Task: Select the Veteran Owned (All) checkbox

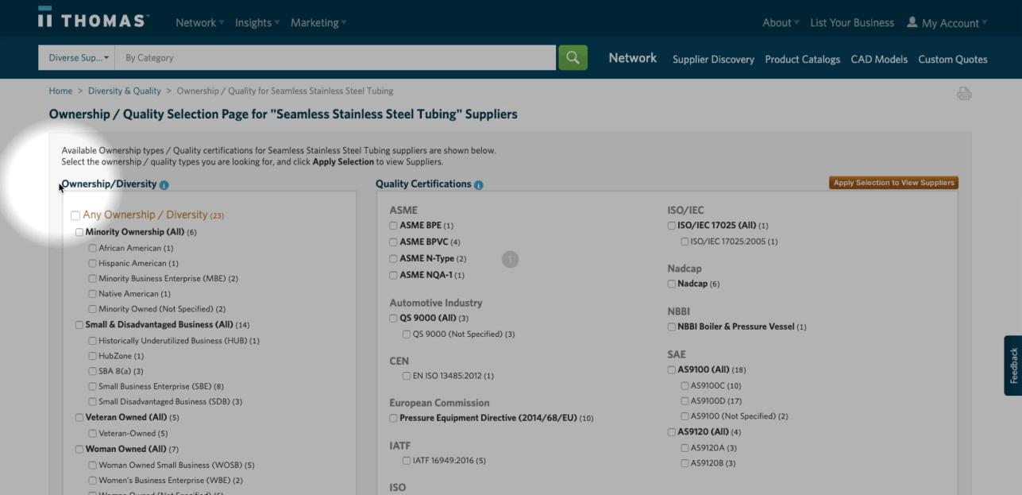Action: tap(79, 417)
